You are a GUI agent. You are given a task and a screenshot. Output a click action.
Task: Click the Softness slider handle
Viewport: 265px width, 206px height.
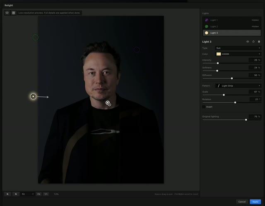click(x=217, y=71)
